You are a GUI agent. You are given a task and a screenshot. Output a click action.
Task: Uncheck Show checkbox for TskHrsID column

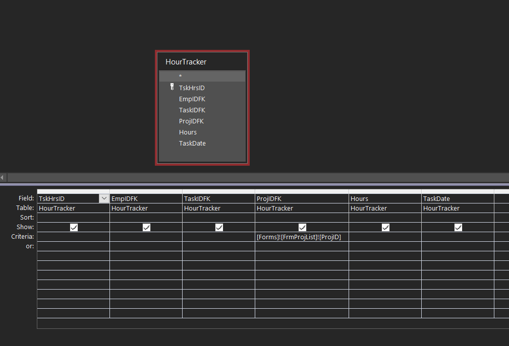[74, 228]
